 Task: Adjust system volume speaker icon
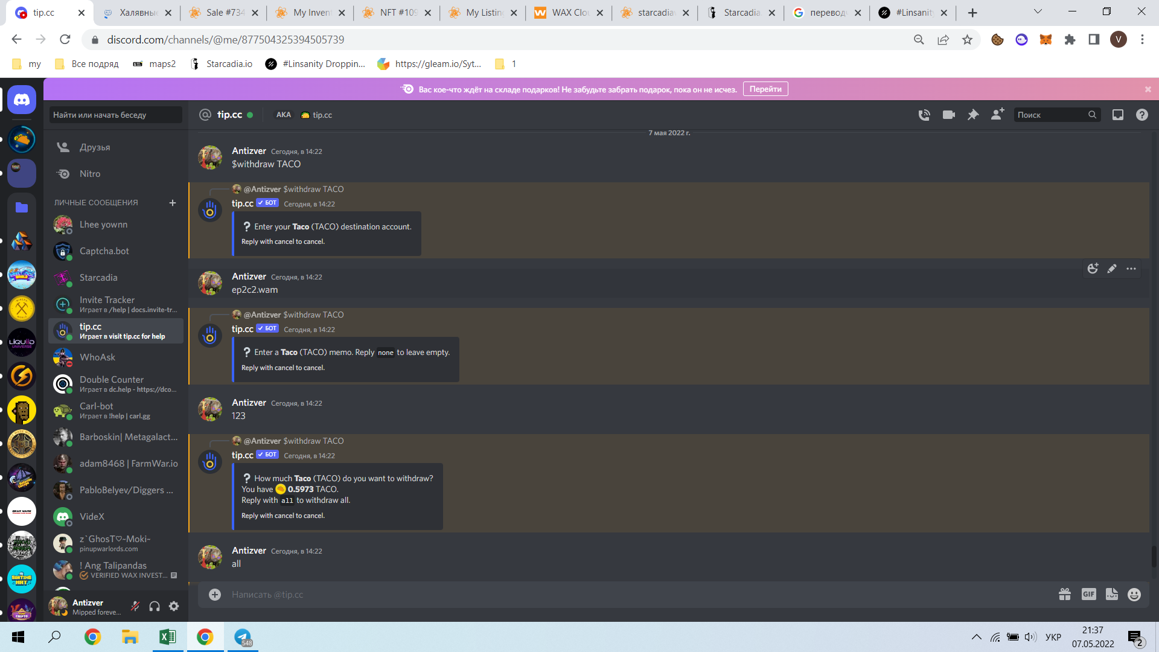tap(1030, 637)
